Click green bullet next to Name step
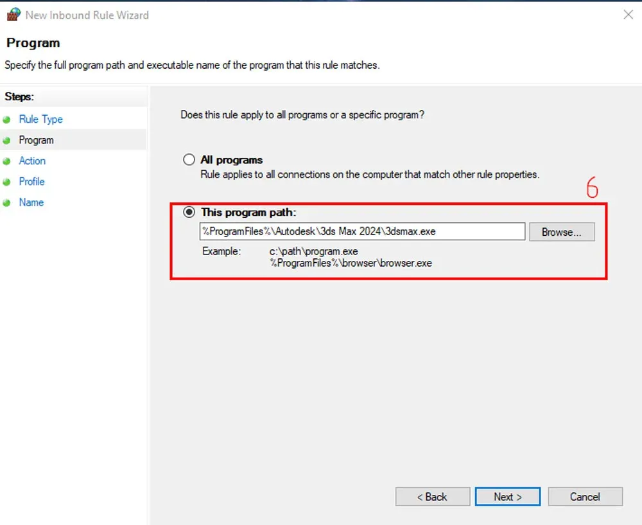 click(x=6, y=202)
